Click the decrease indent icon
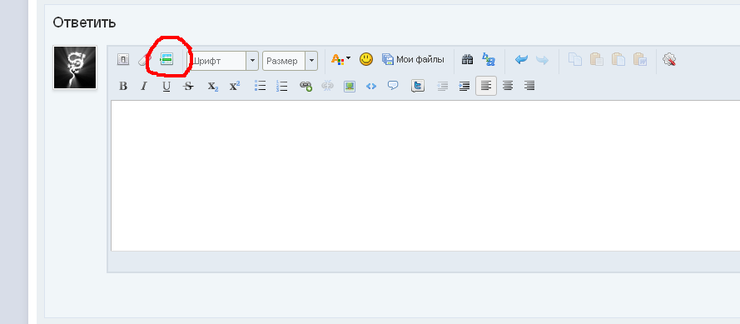The image size is (740, 324). click(442, 86)
